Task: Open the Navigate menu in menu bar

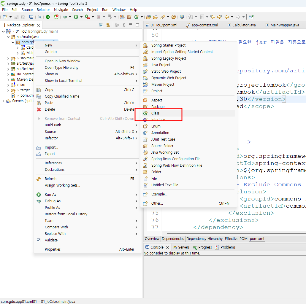Action: coord(61,9)
